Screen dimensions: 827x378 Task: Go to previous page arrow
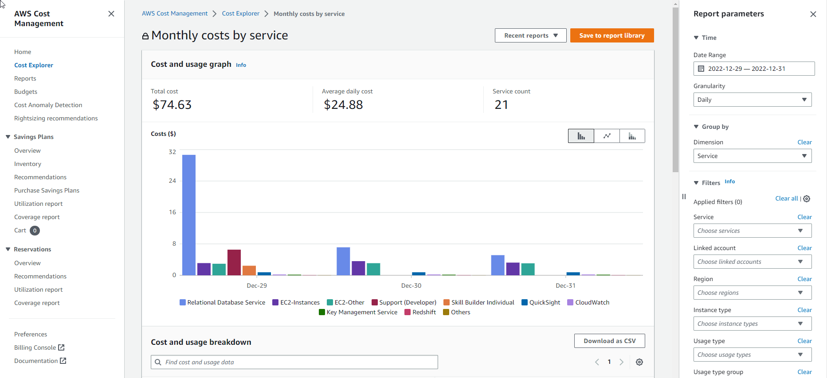(x=597, y=362)
